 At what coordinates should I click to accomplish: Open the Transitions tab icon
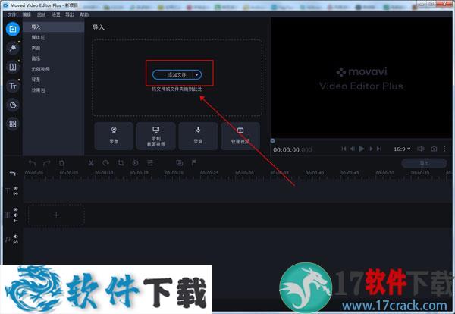point(13,67)
